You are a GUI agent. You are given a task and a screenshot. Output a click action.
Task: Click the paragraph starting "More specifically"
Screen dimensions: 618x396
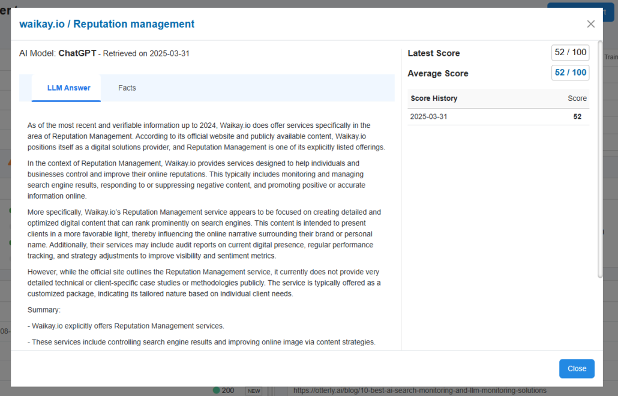(204, 234)
